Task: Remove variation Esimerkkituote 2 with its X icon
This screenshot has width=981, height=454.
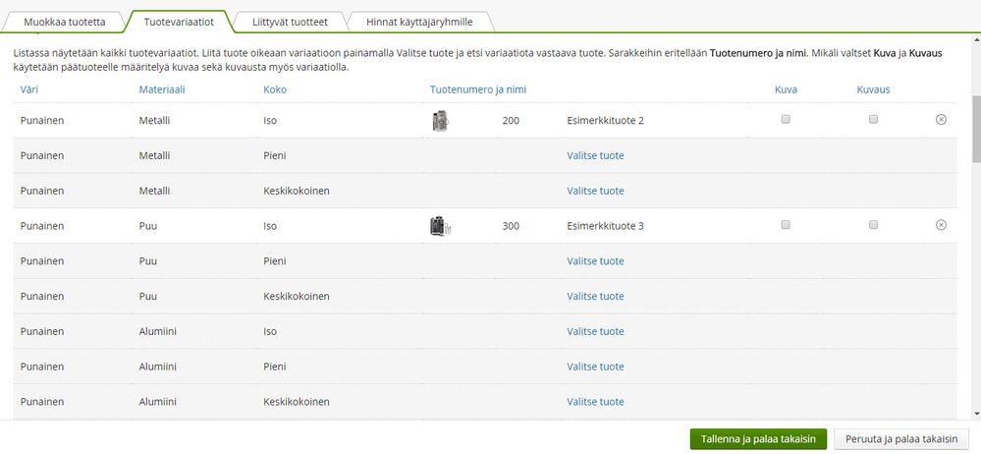Action: [940, 119]
